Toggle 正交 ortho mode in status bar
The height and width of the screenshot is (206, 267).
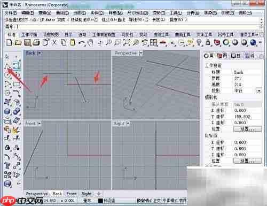tap(157, 201)
